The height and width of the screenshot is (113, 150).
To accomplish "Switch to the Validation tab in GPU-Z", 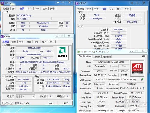I will (106, 57).
